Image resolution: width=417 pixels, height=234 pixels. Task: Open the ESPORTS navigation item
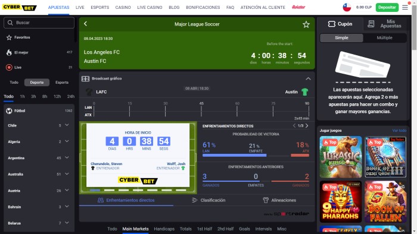pos(99,7)
